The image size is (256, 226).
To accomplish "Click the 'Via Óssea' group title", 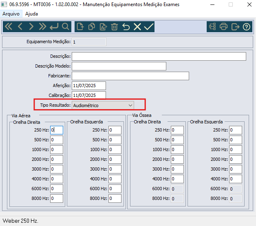I will [x=142, y=115].
